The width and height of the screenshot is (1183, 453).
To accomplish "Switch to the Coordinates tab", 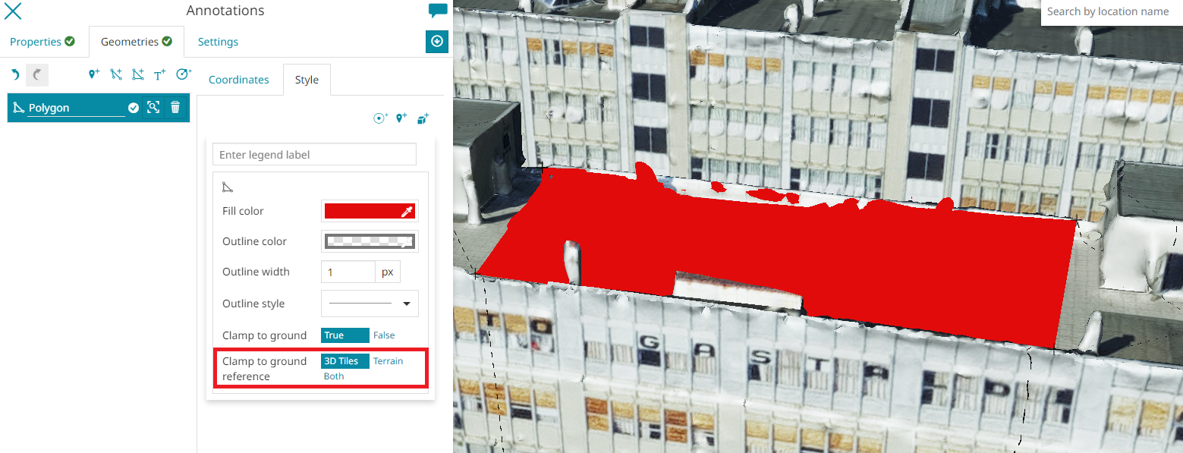I will 238,80.
